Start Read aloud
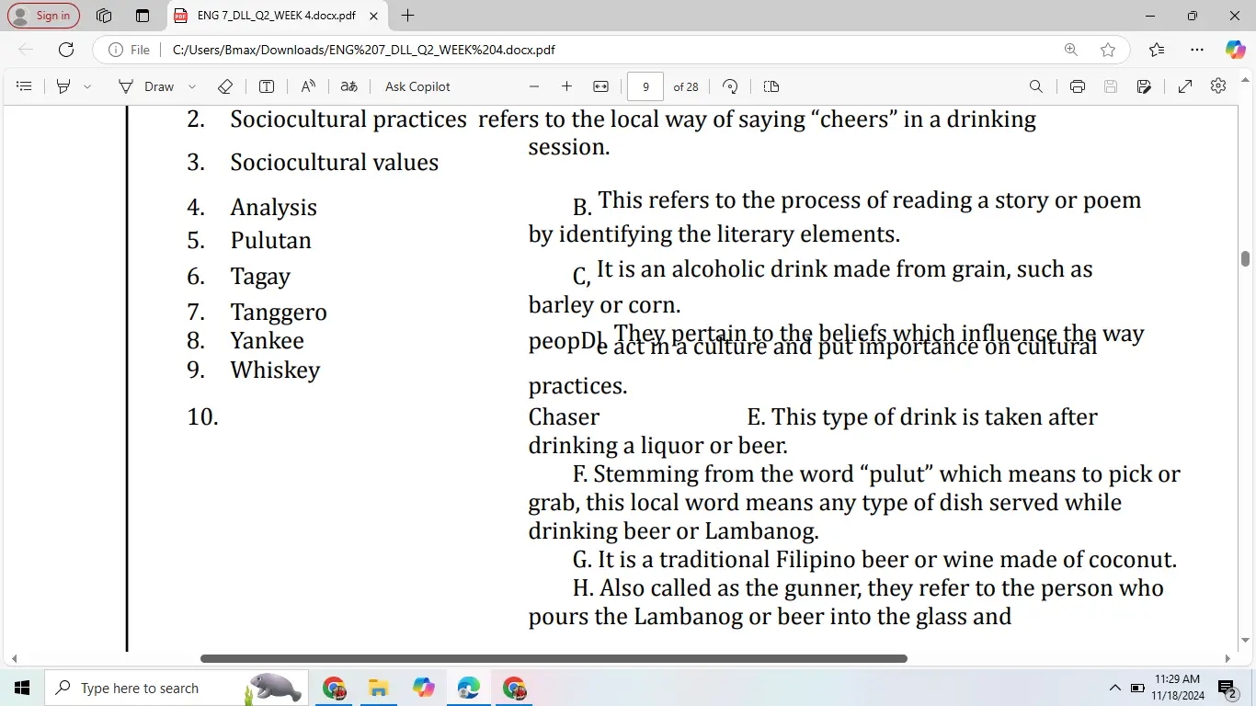Image resolution: width=1256 pixels, height=706 pixels. pos(308,86)
